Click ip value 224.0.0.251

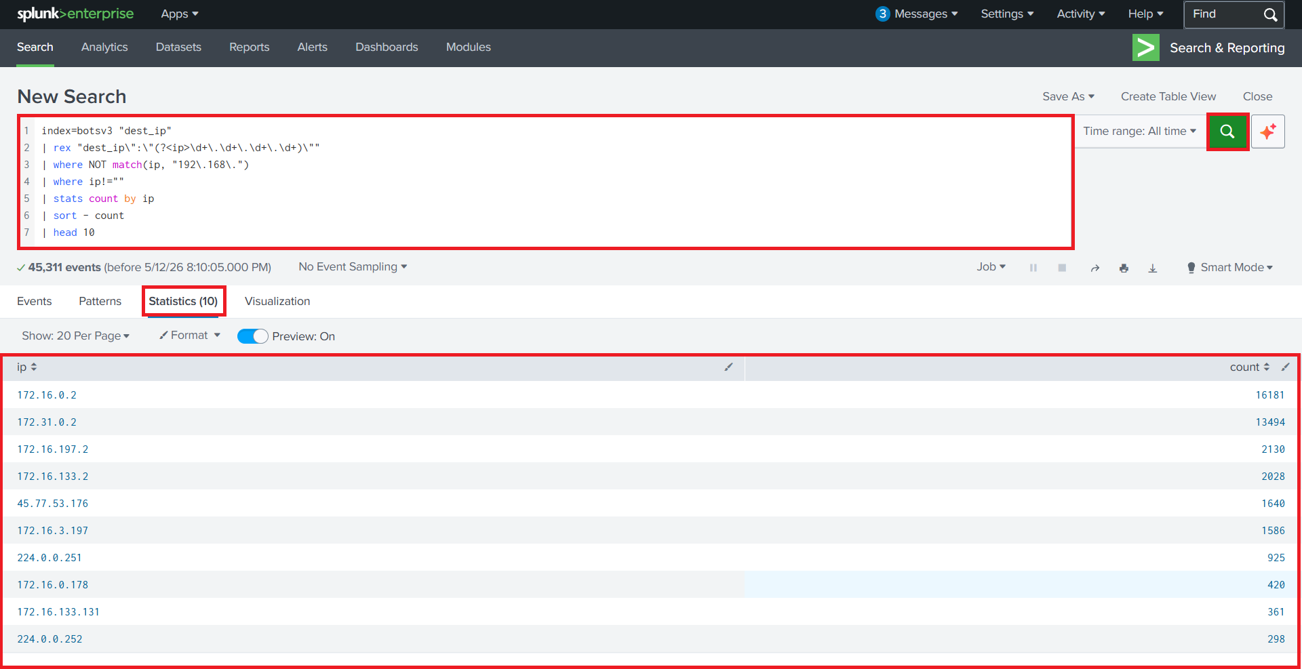pyautogui.click(x=50, y=558)
